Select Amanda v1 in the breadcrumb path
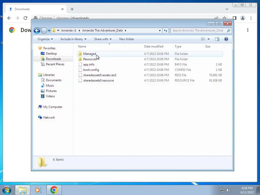Image resolution: width=260 pixels, height=195 pixels. [69, 30]
